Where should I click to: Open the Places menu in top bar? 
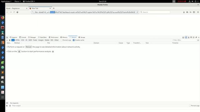coord(17,1)
